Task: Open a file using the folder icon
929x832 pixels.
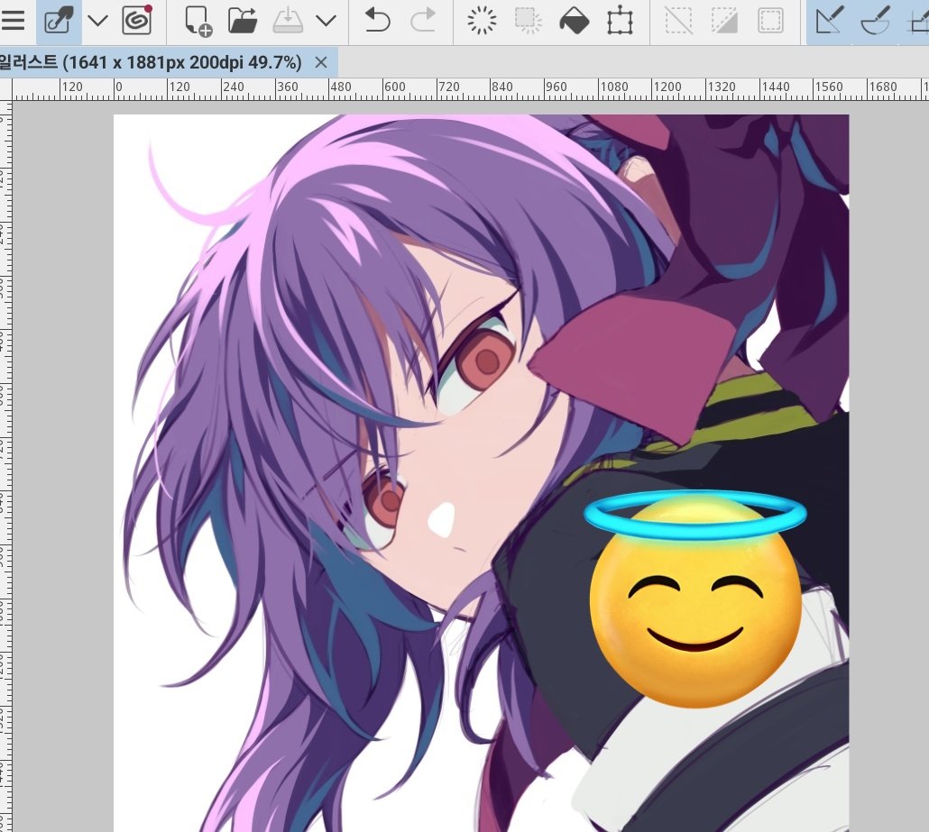Action: click(x=243, y=21)
